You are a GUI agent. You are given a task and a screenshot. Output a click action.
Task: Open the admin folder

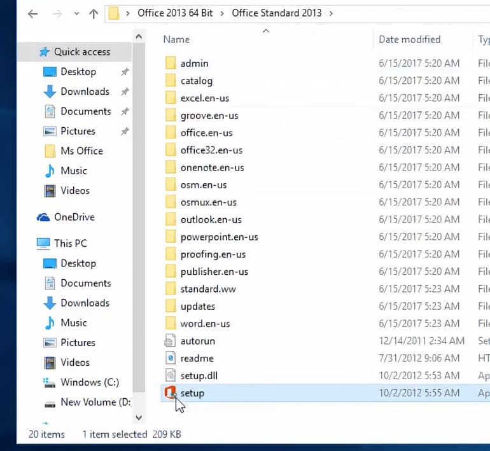coord(194,64)
